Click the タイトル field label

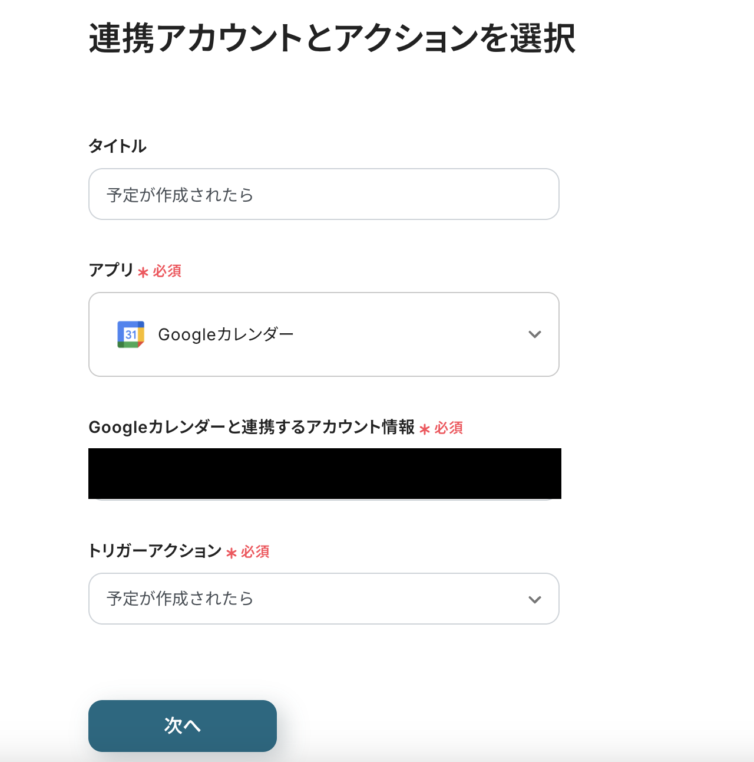[117, 146]
